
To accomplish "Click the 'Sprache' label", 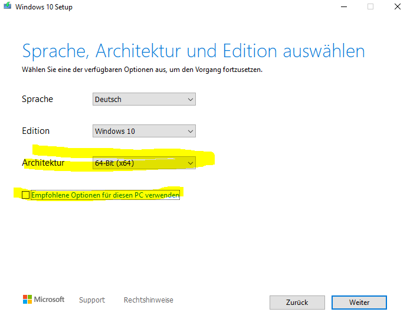I will click(x=37, y=99).
